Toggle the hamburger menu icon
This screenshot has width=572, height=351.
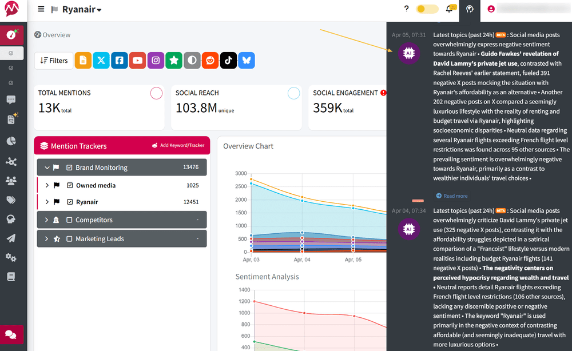[41, 9]
